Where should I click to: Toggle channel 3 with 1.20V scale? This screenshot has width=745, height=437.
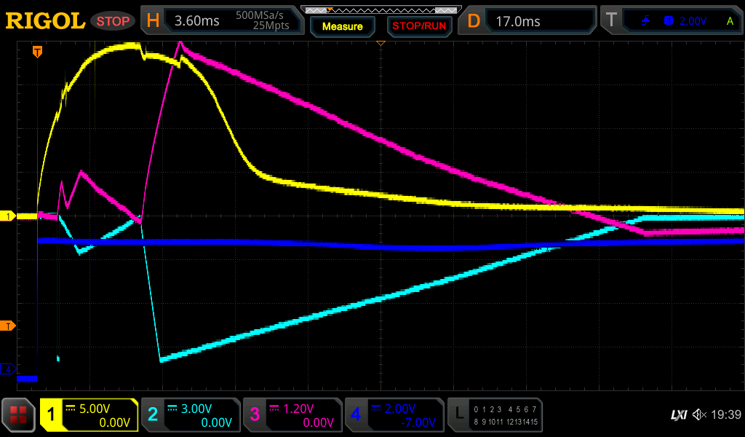click(x=292, y=415)
